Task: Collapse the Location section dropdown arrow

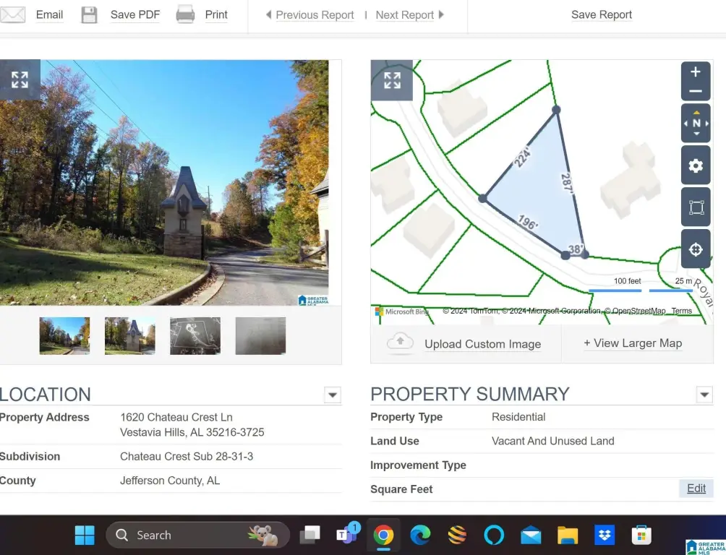Action: (x=332, y=395)
